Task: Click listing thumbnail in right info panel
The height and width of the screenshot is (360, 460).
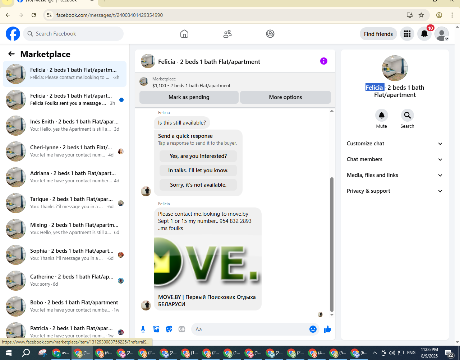Action: [x=395, y=68]
